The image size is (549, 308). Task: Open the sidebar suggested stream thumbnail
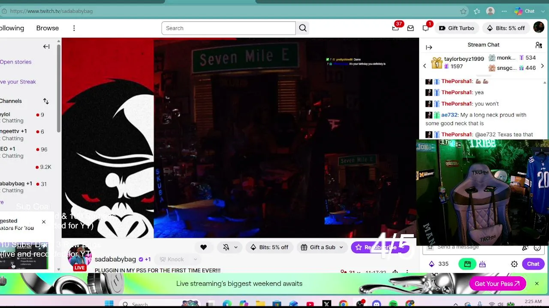(x=24, y=256)
